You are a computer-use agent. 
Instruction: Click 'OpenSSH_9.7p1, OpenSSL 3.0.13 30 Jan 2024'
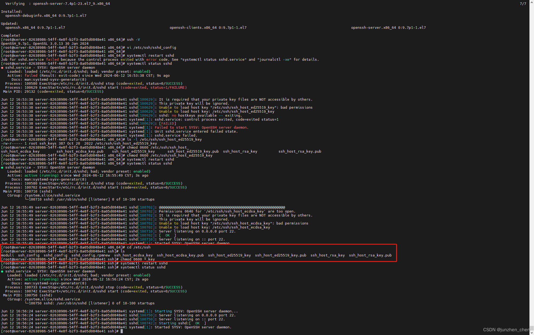(x=45, y=43)
